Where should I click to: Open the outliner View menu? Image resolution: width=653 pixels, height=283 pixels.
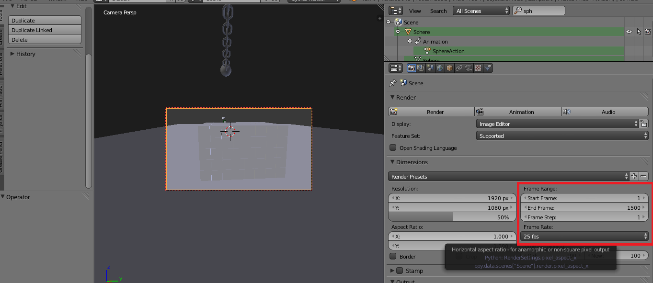tap(415, 11)
